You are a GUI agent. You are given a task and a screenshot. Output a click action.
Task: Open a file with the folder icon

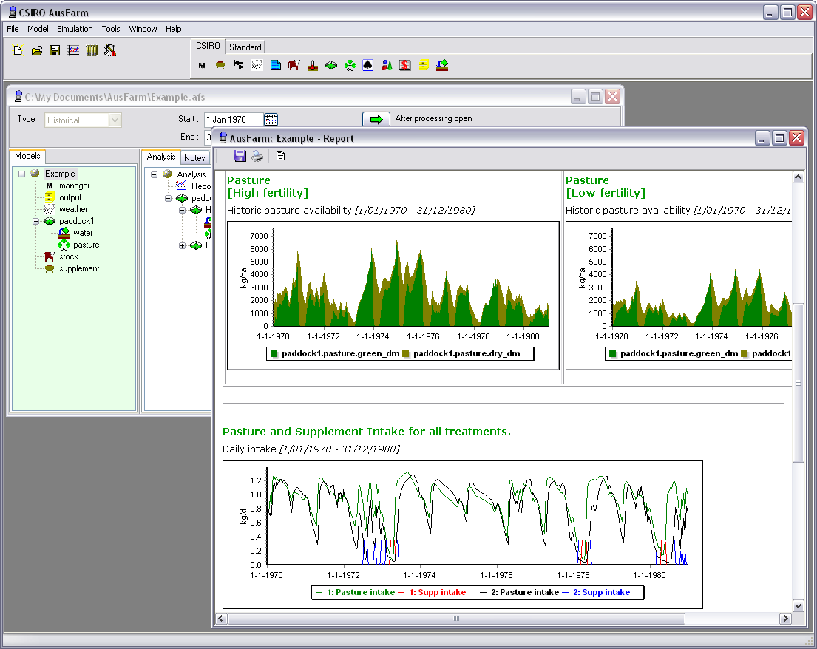[x=36, y=51]
